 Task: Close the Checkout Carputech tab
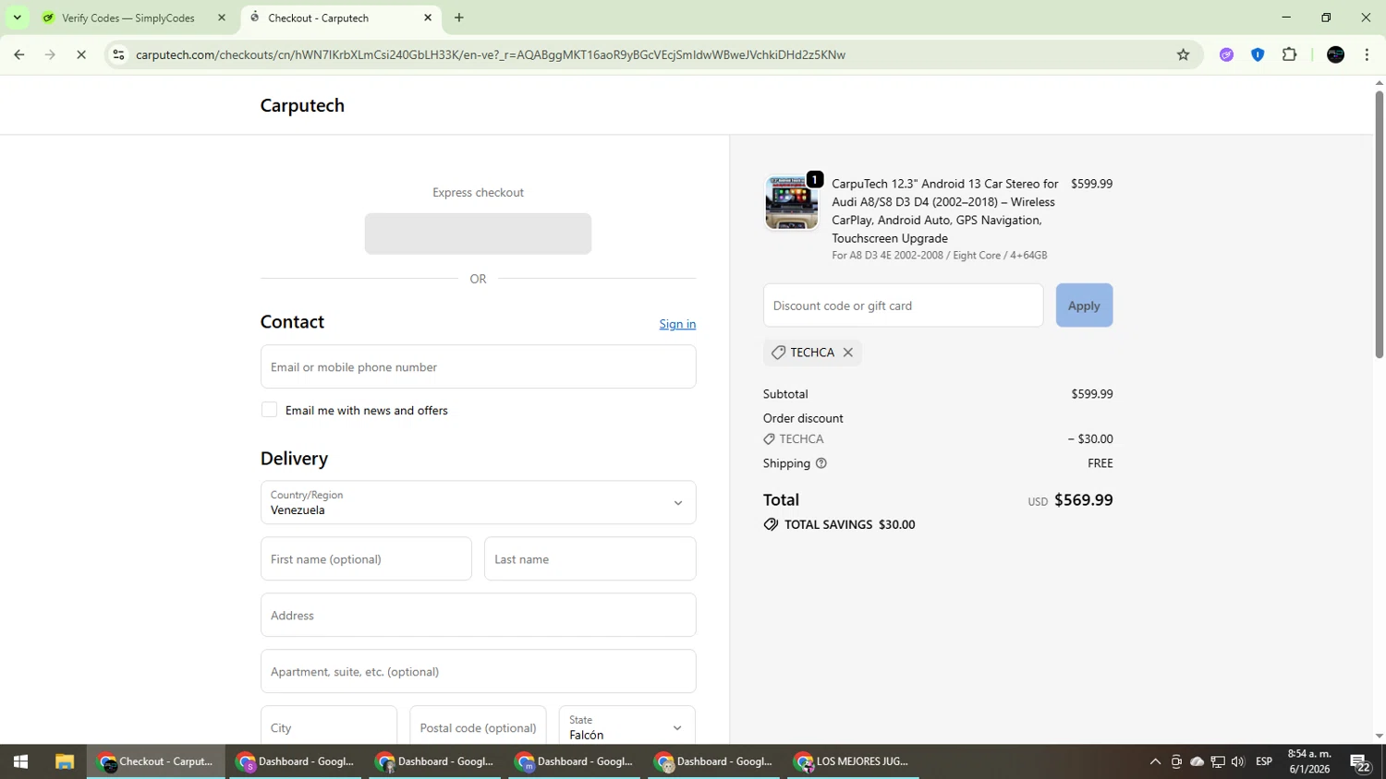point(428,18)
